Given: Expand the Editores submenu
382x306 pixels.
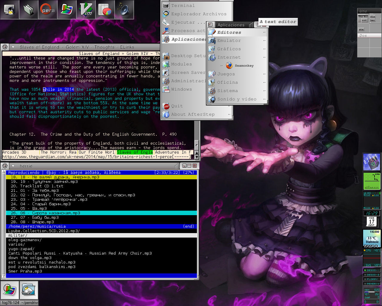Looking at the screenshot, I should pos(237,32).
